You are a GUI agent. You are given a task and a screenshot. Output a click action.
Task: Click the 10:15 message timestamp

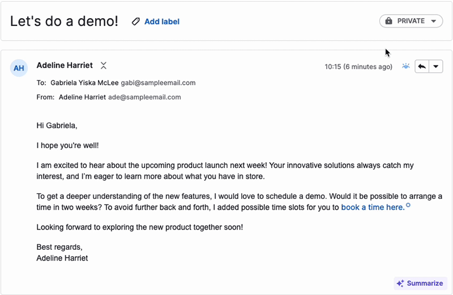(x=358, y=67)
